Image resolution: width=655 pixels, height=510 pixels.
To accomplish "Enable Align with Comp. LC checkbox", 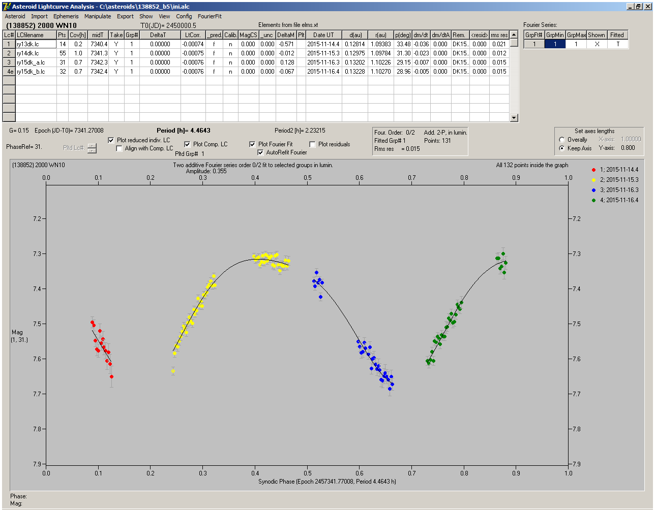I will (x=120, y=148).
